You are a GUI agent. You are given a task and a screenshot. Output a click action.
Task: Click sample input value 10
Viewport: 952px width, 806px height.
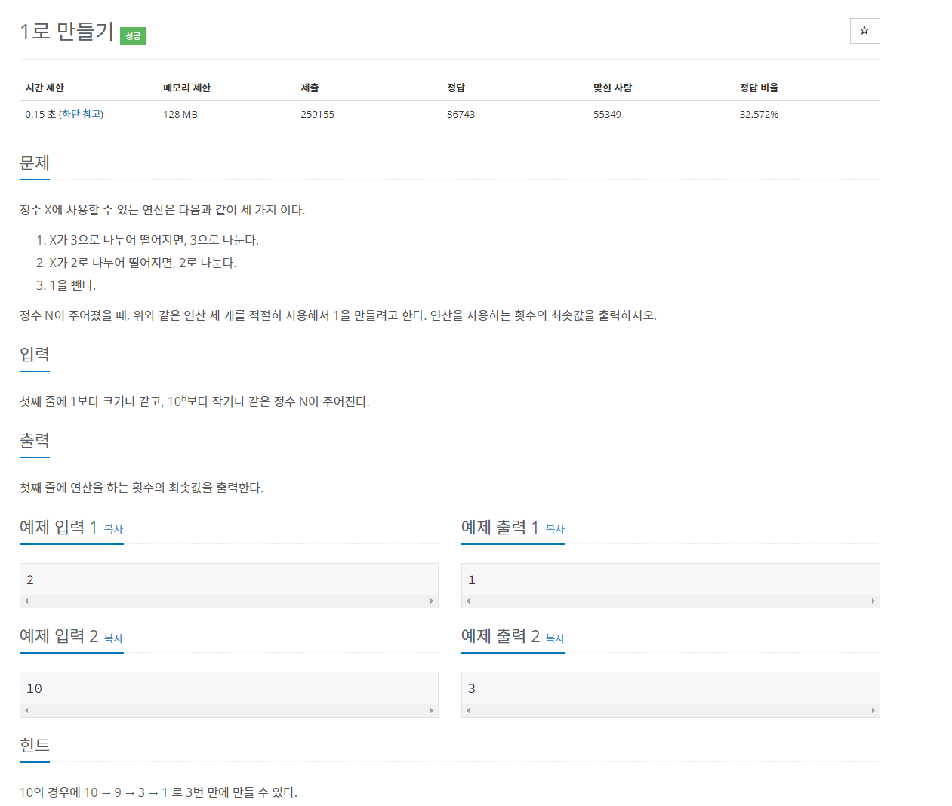coord(34,688)
